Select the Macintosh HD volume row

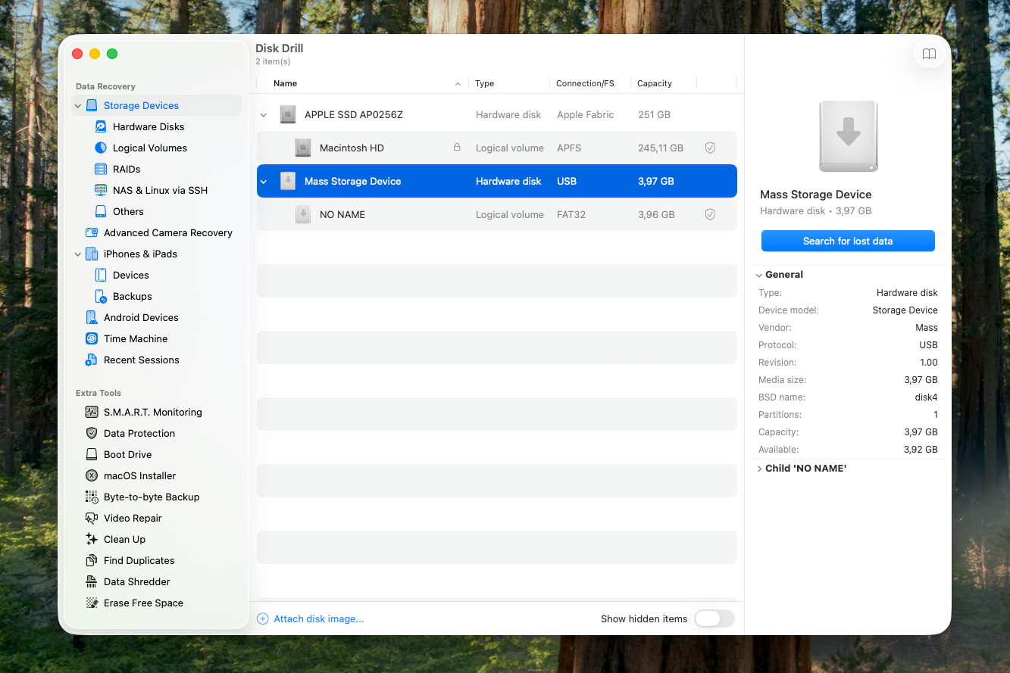tap(497, 148)
